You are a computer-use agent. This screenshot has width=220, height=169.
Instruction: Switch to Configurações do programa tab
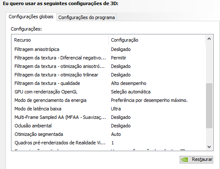[x=87, y=17]
